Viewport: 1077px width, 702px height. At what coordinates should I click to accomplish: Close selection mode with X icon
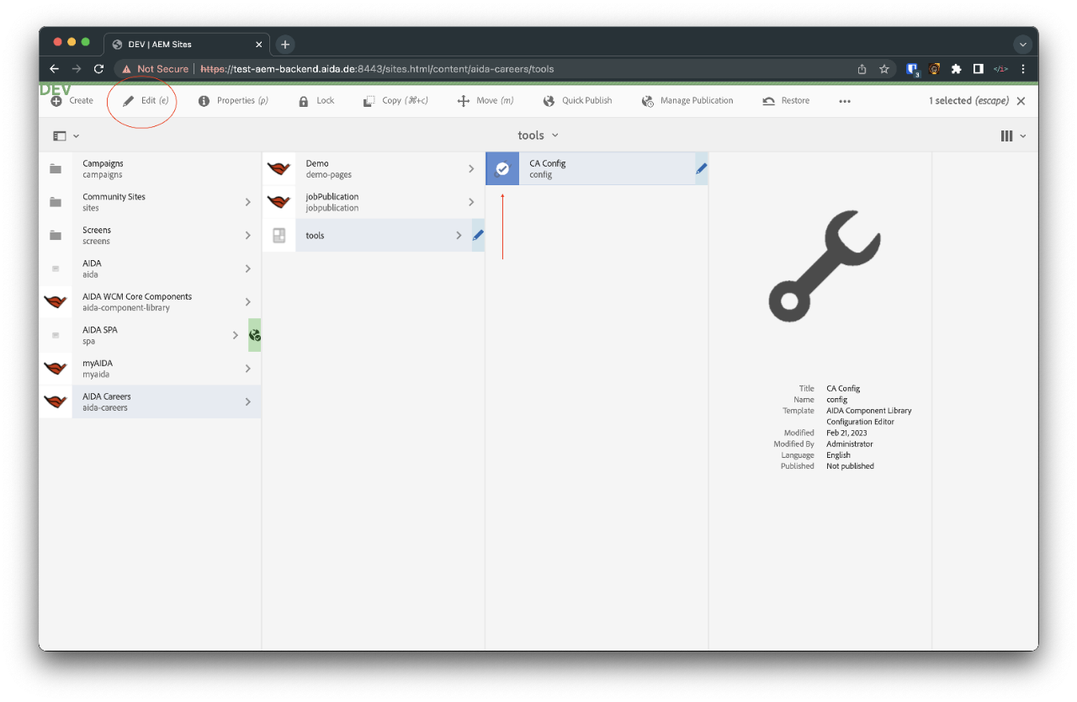coord(1021,101)
